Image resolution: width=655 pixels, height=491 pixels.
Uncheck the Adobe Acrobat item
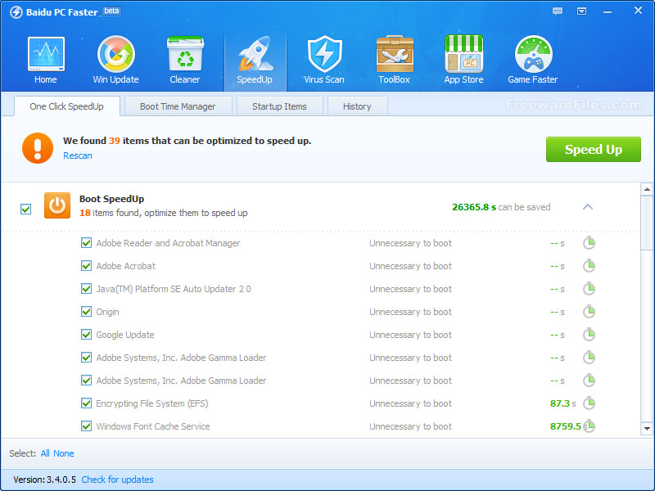coord(87,266)
